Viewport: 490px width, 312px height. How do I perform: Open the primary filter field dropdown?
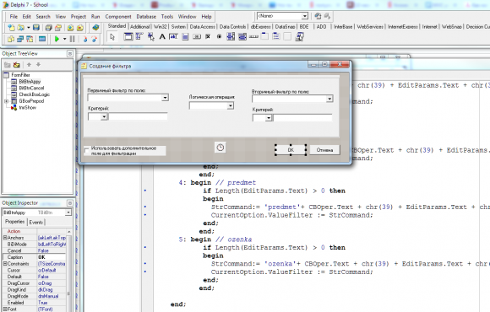(165, 98)
